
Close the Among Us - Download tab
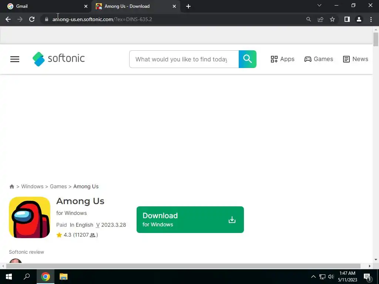[174, 6]
